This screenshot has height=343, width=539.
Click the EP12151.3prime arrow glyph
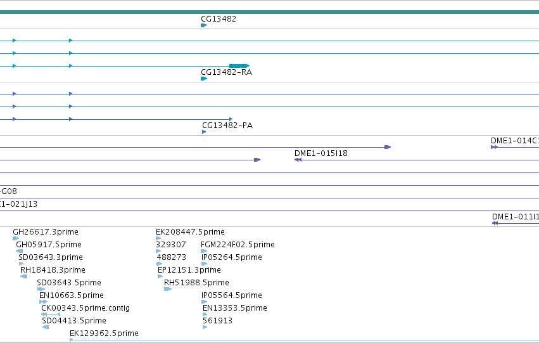tap(160, 276)
